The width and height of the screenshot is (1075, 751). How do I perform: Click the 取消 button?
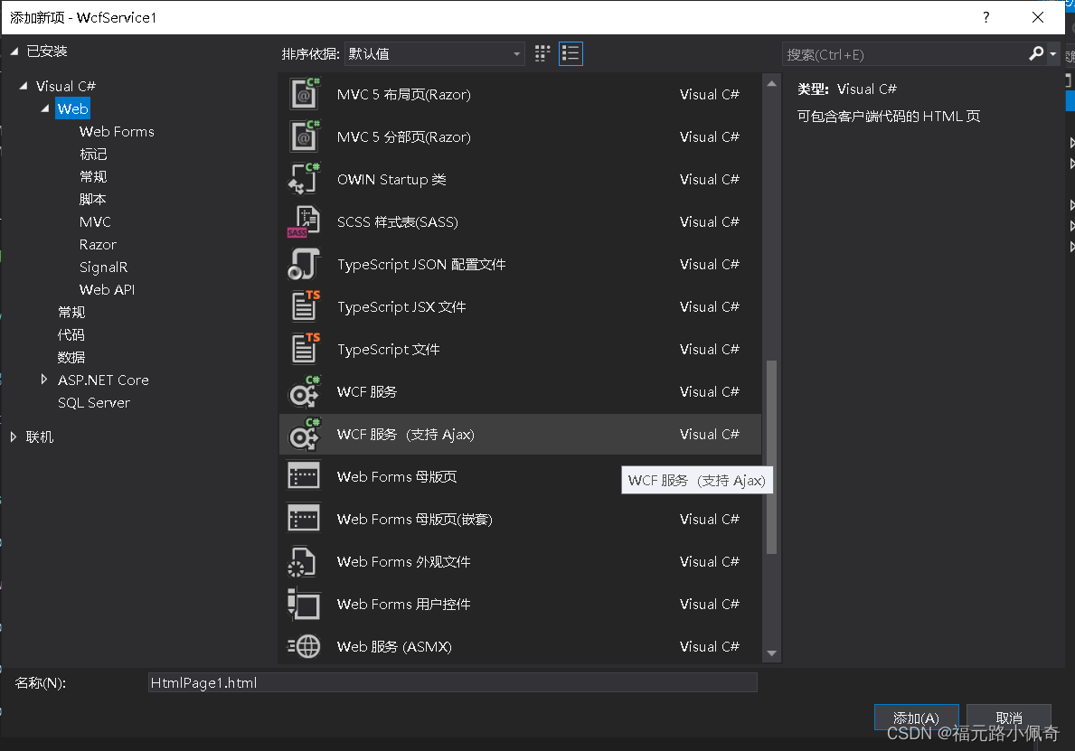[1008, 718]
